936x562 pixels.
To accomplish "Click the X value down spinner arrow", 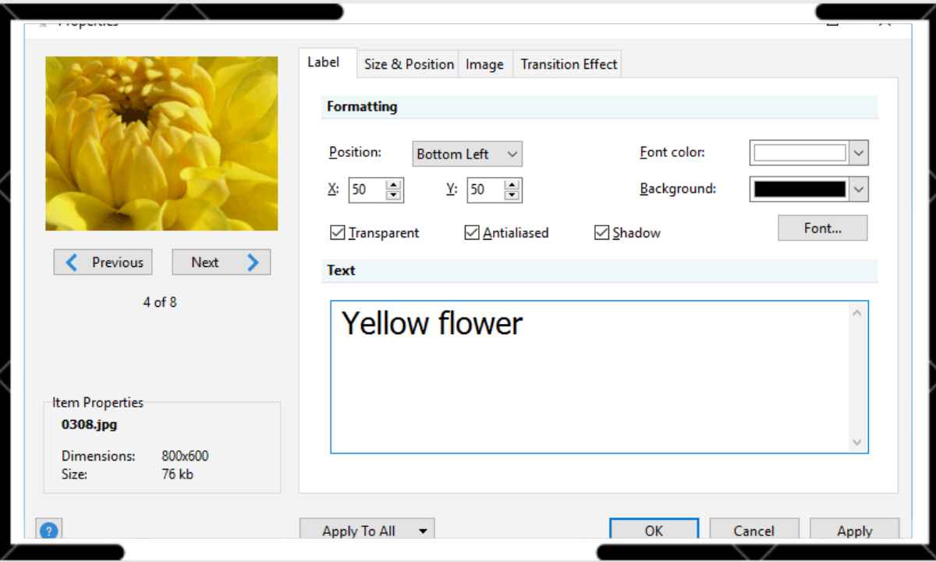I will [394, 195].
